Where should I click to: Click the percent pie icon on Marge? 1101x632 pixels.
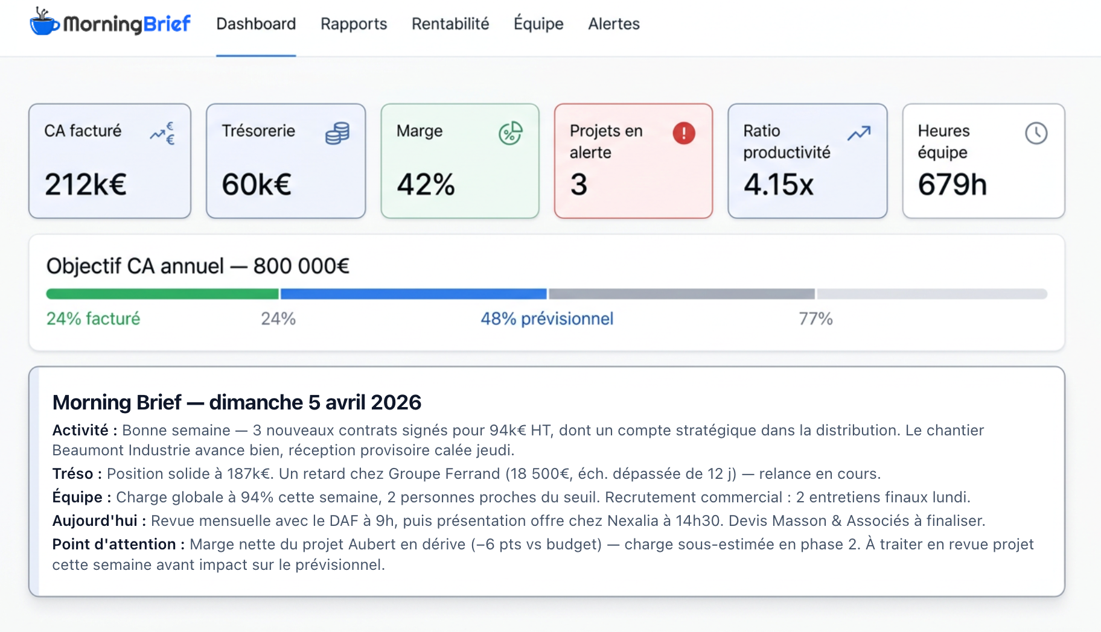[x=510, y=133]
